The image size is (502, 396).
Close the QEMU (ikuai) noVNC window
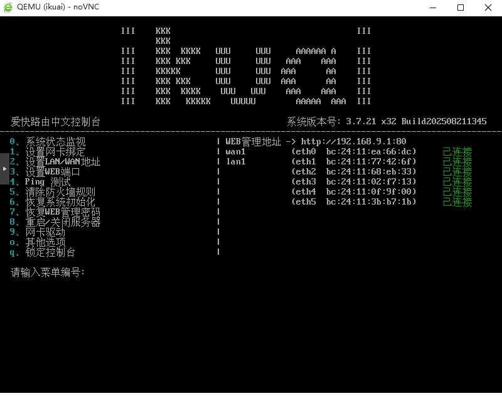[488, 8]
